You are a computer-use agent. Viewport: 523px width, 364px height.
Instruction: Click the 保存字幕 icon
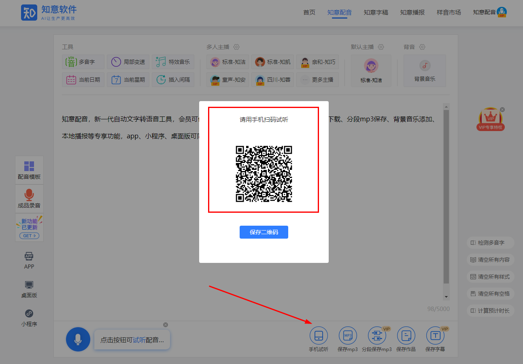click(435, 336)
